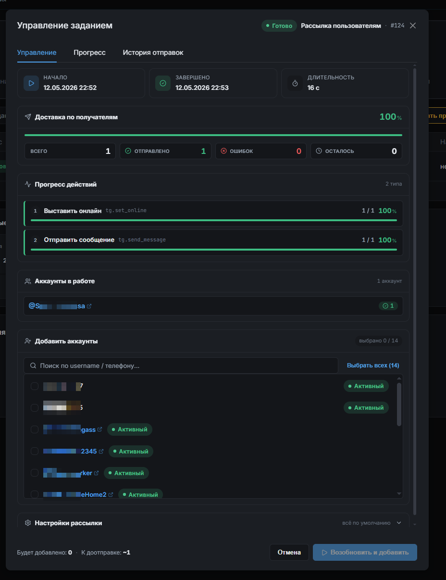Check the gass account checkbox
446x580 pixels.
click(x=35, y=429)
